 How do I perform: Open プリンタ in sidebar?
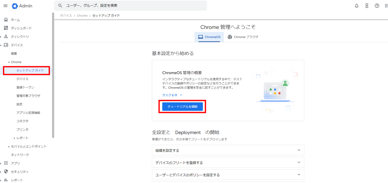(x=22, y=129)
